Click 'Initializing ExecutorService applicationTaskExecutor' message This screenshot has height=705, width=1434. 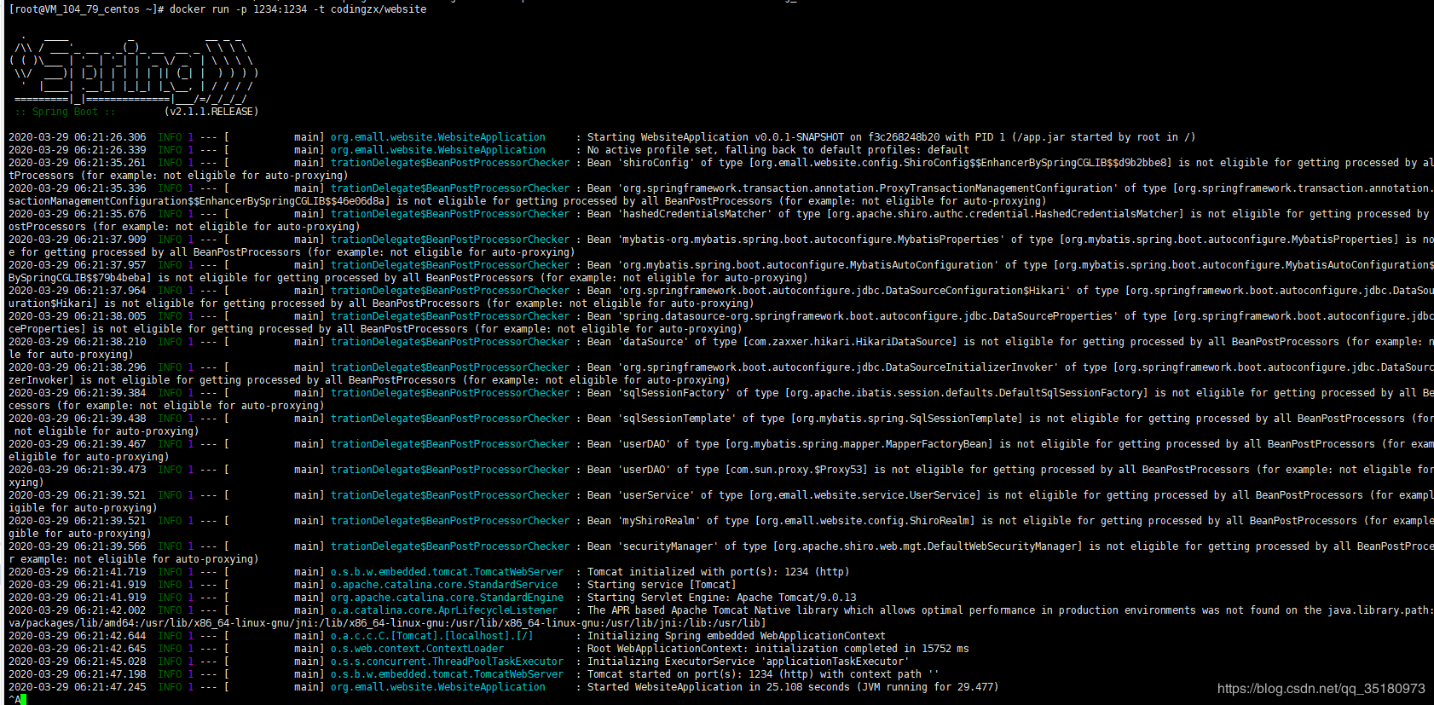[x=748, y=662]
